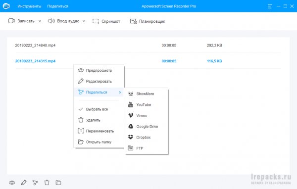Choose Удалить from context menu

(99, 120)
